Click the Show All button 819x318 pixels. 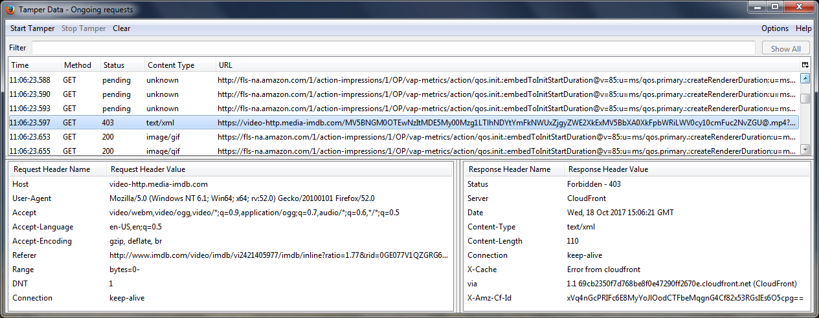click(786, 48)
